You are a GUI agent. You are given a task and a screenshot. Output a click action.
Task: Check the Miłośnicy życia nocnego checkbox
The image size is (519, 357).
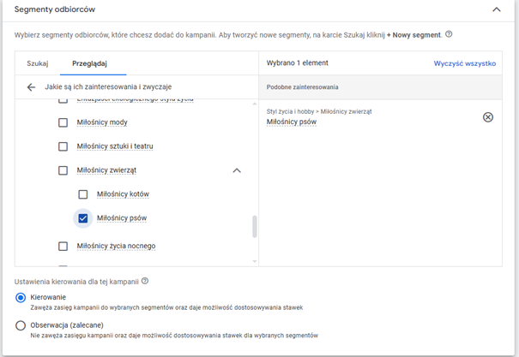pos(63,246)
